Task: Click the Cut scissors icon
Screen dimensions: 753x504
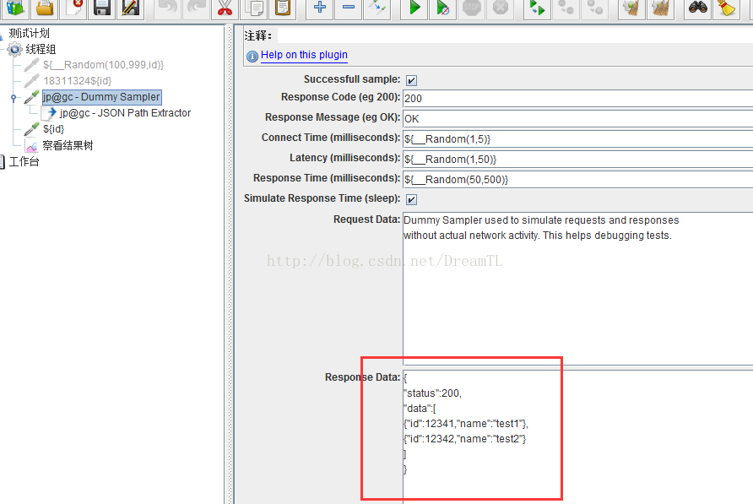Action: (225, 8)
